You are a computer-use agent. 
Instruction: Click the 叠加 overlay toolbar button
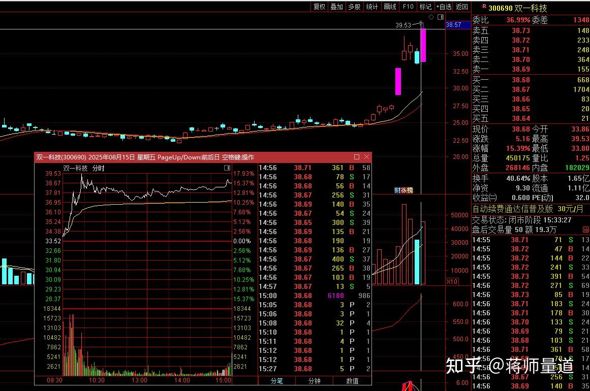click(x=336, y=7)
